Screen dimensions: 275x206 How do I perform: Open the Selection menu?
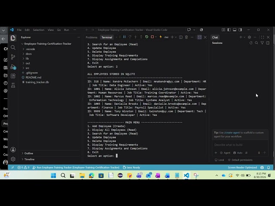click(39, 30)
